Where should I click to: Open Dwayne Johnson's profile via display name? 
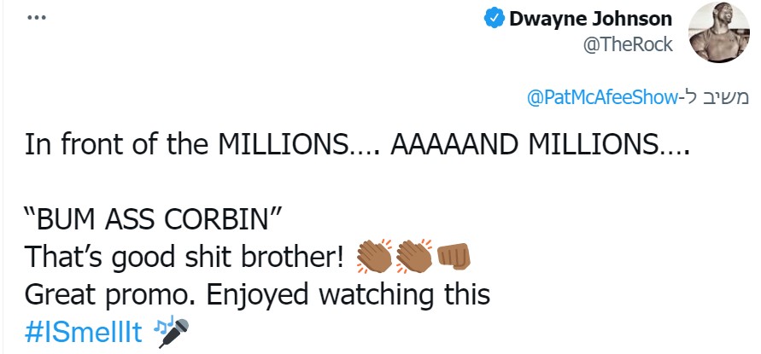(590, 19)
